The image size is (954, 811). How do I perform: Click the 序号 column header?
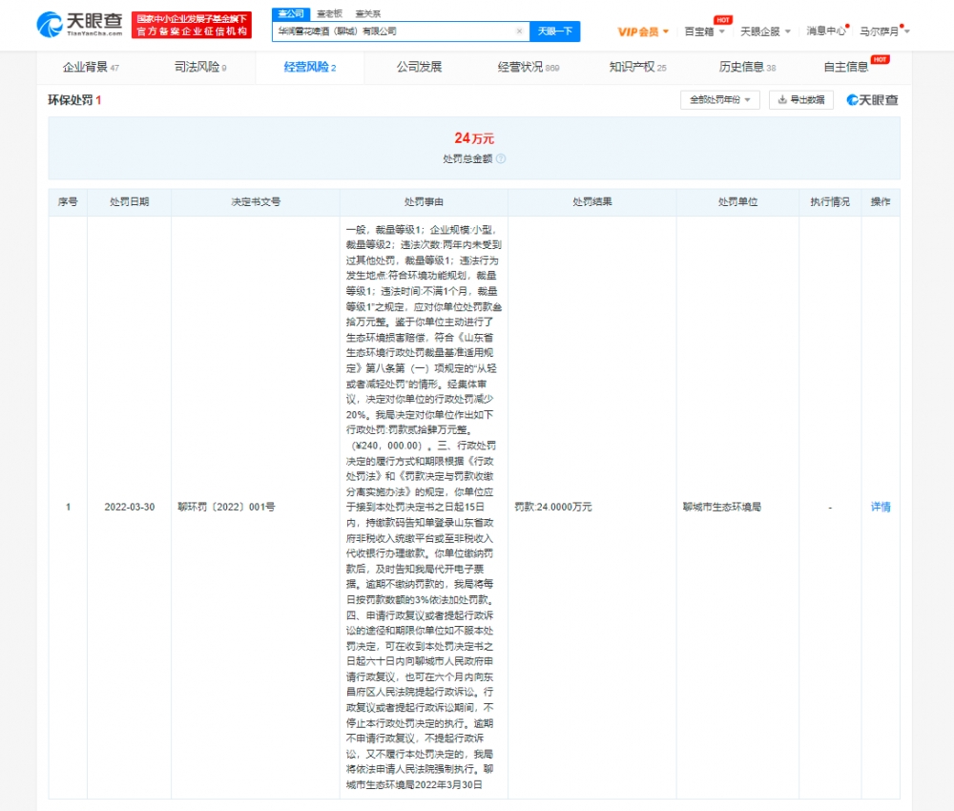[x=68, y=202]
